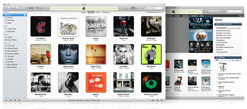This screenshot has height=109, width=247.
Task: Open the Alle Kategorien dropdown
Action: 228,28
